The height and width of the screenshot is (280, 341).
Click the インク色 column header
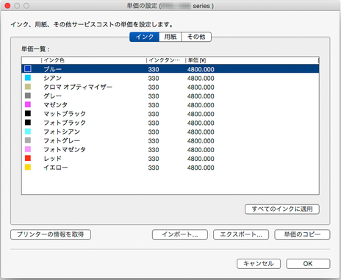[x=93, y=60]
